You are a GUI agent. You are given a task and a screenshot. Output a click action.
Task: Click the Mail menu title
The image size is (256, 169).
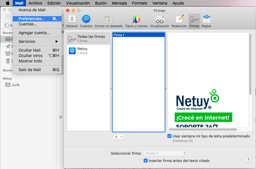[19, 3]
